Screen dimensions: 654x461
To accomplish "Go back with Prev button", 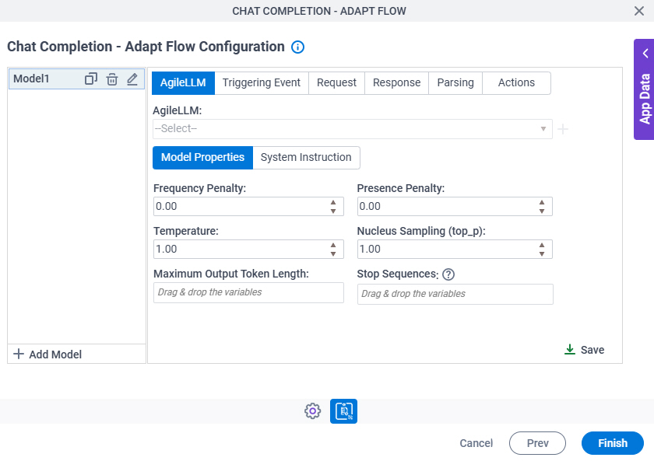I will (537, 443).
